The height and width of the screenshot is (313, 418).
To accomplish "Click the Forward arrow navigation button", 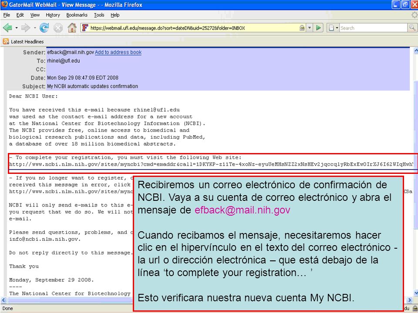I will click(x=26, y=28).
